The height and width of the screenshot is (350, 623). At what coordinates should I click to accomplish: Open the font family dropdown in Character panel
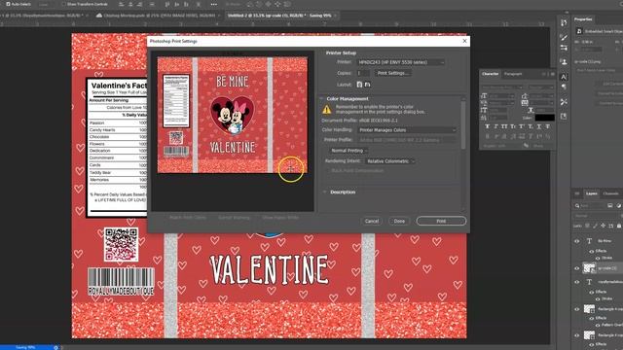502,87
